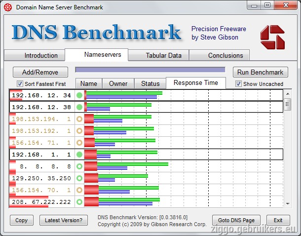Image resolution: width=301 pixels, height=236 pixels.
Task: Switch to the Nameservers tab
Action: (x=97, y=55)
